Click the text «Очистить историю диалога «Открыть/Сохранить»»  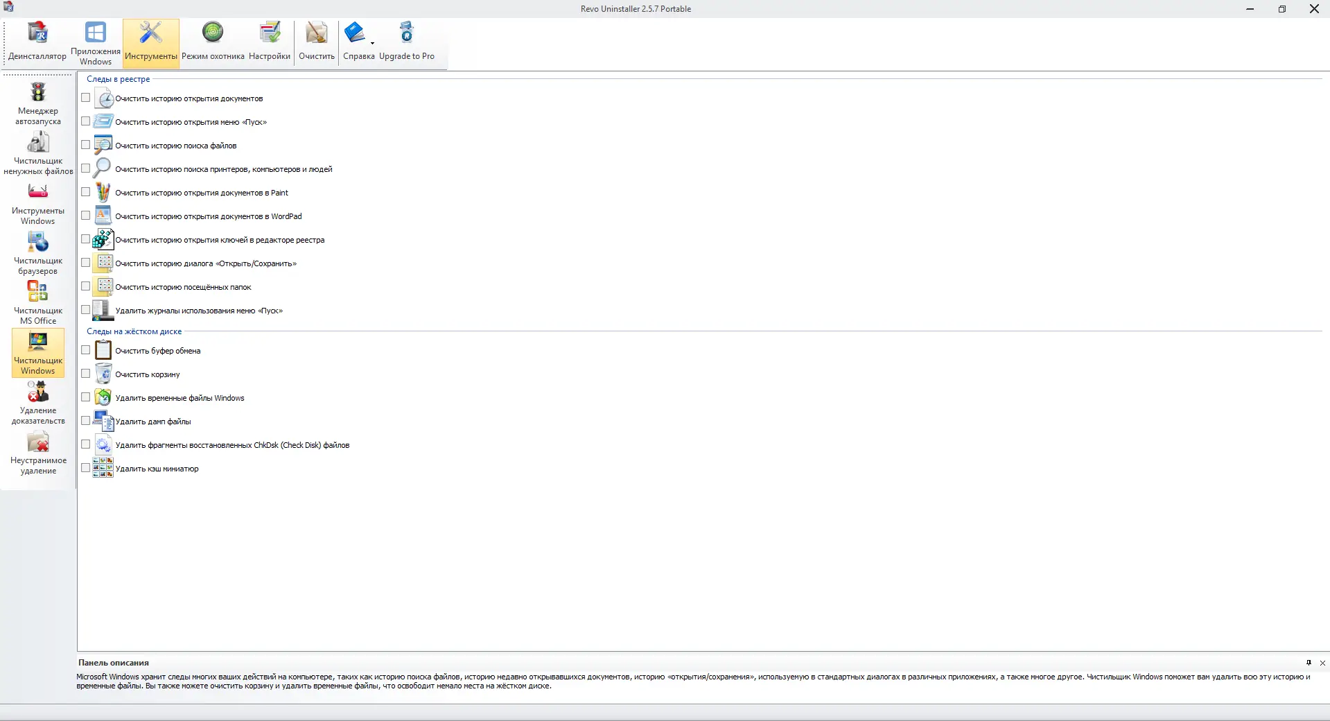[206, 263]
